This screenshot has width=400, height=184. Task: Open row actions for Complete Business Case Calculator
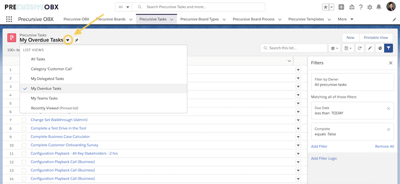tap(298, 137)
